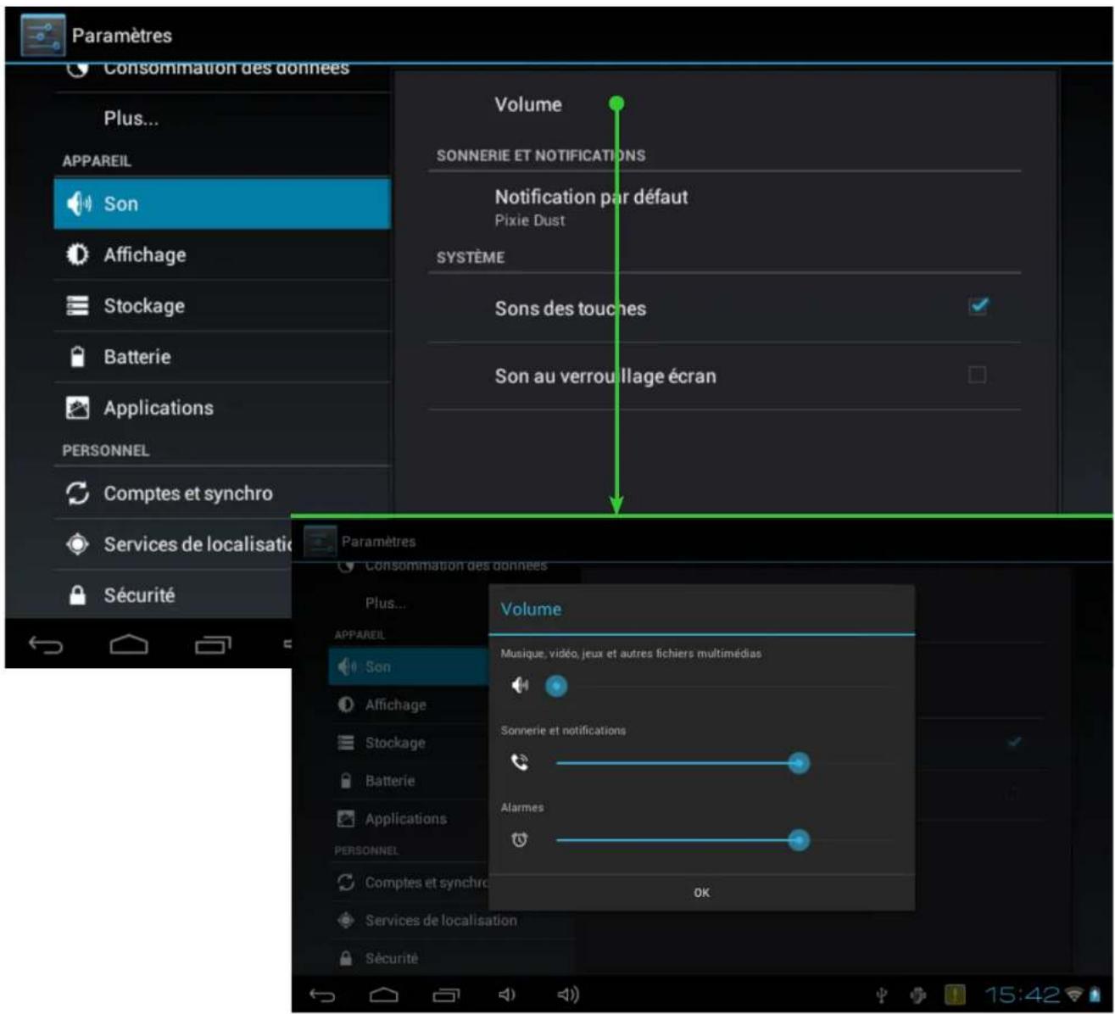The height and width of the screenshot is (1014, 1115).
Task: Tap the Applications icon in upper list
Action: [77, 408]
